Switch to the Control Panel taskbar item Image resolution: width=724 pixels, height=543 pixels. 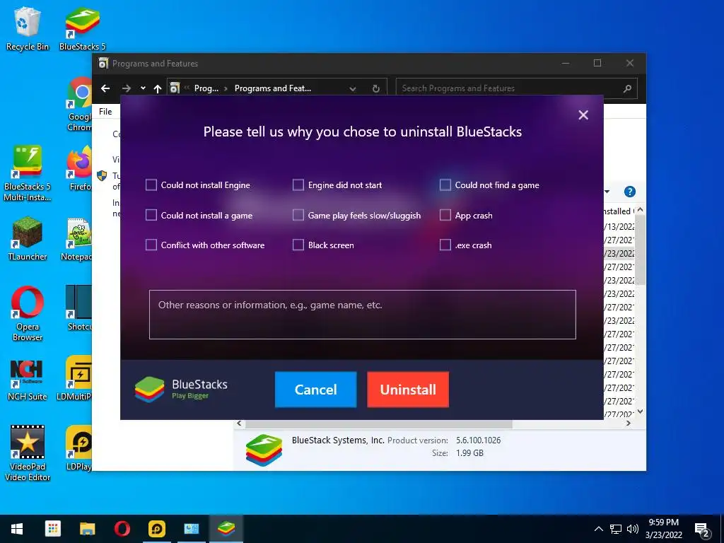pos(191,529)
